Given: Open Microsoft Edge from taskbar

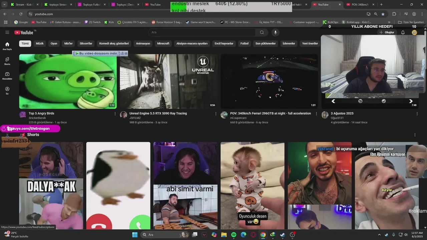Looking at the screenshot, I should click(244, 235).
